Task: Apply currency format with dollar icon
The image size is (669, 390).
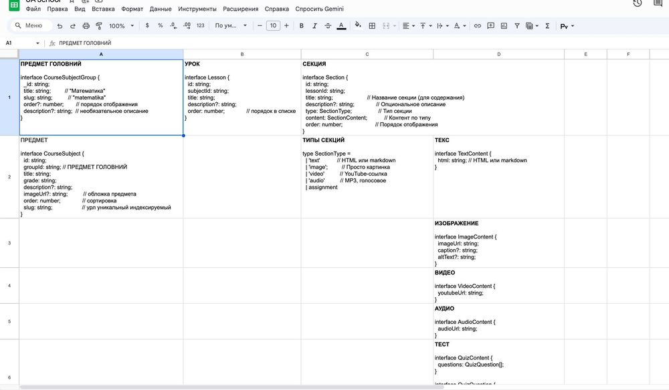Action: [x=147, y=25]
